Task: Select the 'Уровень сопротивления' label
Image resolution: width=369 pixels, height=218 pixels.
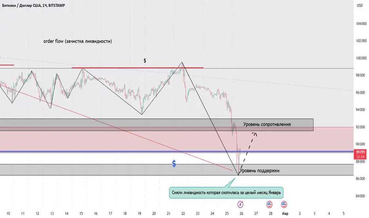Action: coord(267,124)
